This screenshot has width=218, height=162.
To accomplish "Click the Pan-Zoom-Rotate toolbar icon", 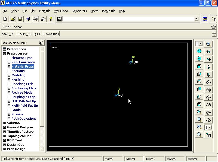I will tap(28, 19).
